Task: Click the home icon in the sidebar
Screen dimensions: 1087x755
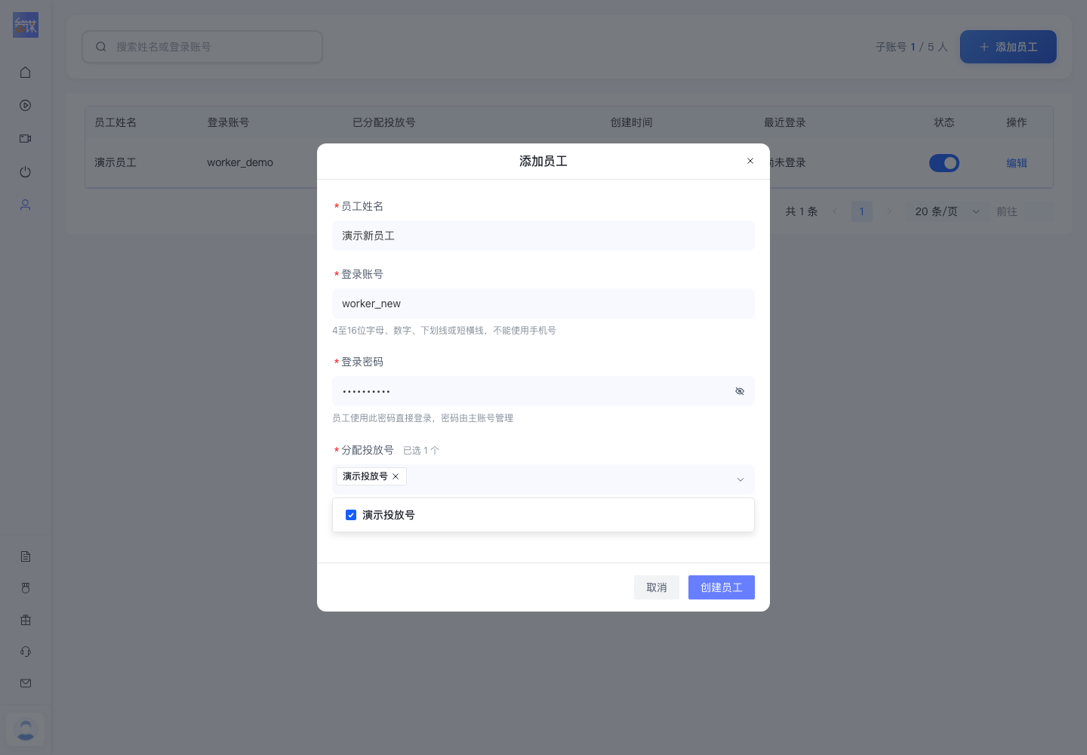Action: pos(26,72)
